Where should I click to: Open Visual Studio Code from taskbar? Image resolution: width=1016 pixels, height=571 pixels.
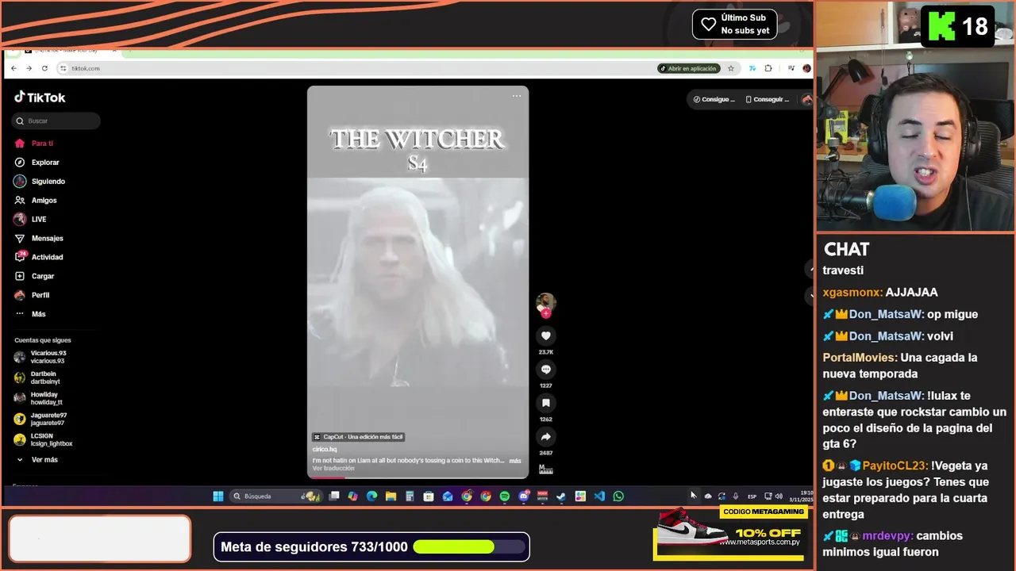(599, 496)
